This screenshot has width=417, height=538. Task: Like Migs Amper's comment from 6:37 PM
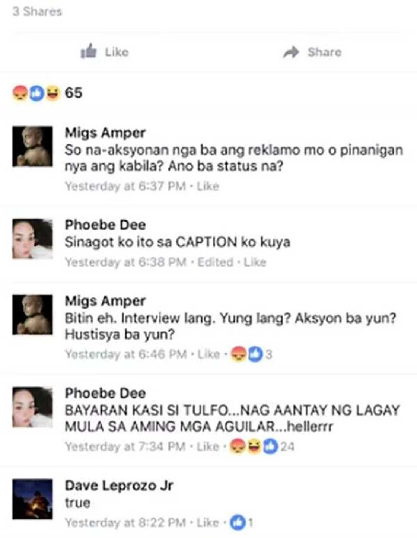(208, 186)
